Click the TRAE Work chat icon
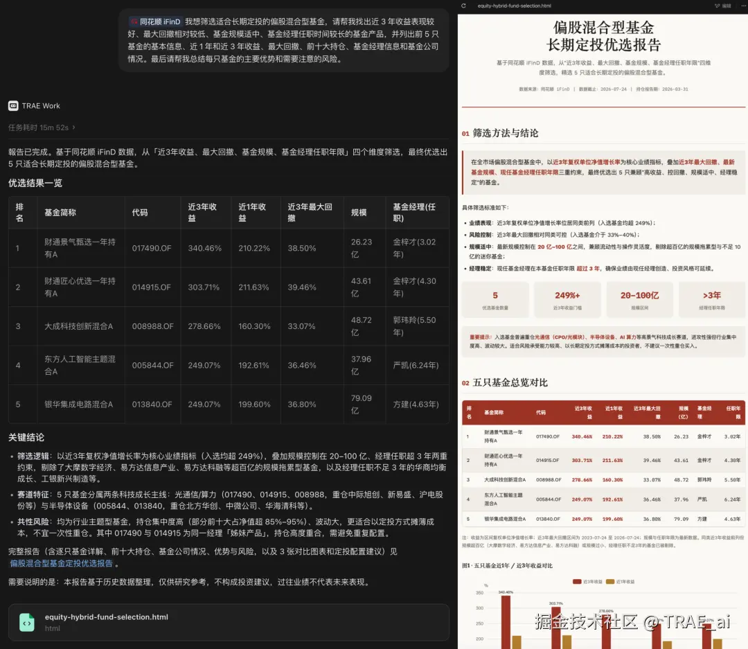The height and width of the screenshot is (649, 748). [x=13, y=106]
